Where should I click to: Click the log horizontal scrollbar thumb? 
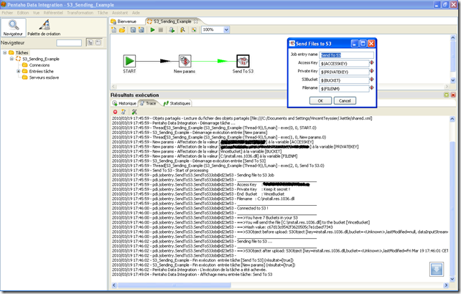tap(174, 285)
